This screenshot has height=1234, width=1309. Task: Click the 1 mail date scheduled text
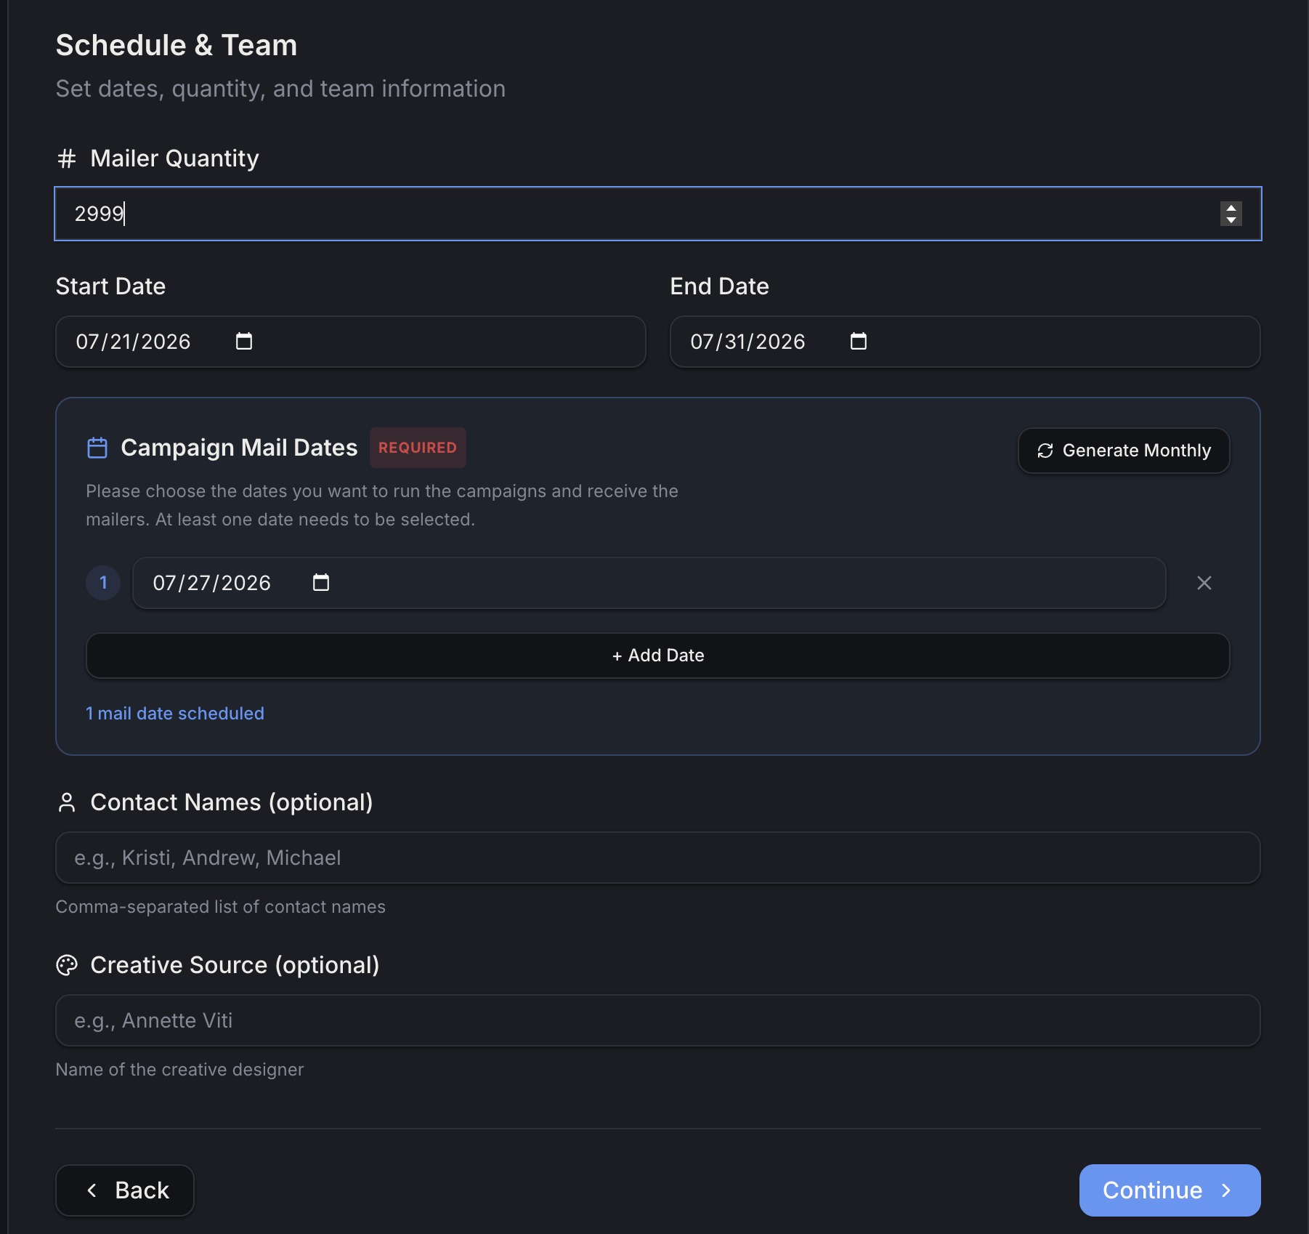175,714
